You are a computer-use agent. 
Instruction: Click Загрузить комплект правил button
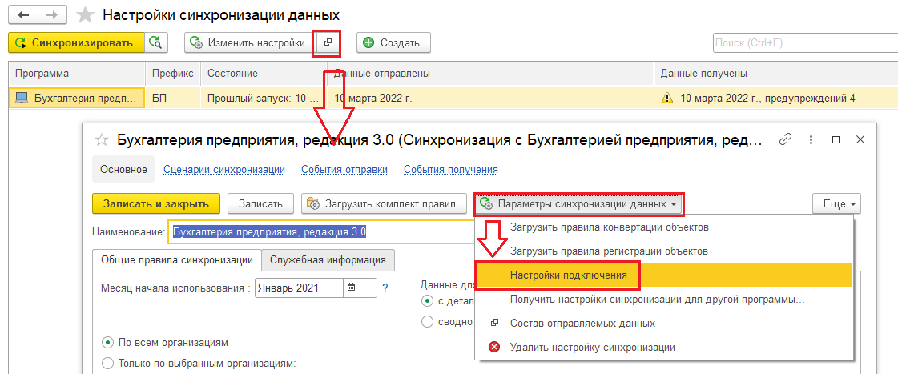tap(384, 203)
